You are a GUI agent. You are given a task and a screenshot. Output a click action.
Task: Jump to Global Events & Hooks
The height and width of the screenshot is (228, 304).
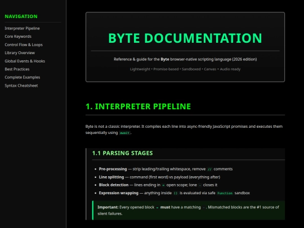[x=25, y=61]
